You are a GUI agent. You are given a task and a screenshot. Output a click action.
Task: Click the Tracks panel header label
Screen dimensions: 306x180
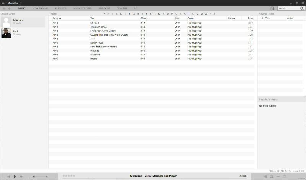tap(53, 14)
